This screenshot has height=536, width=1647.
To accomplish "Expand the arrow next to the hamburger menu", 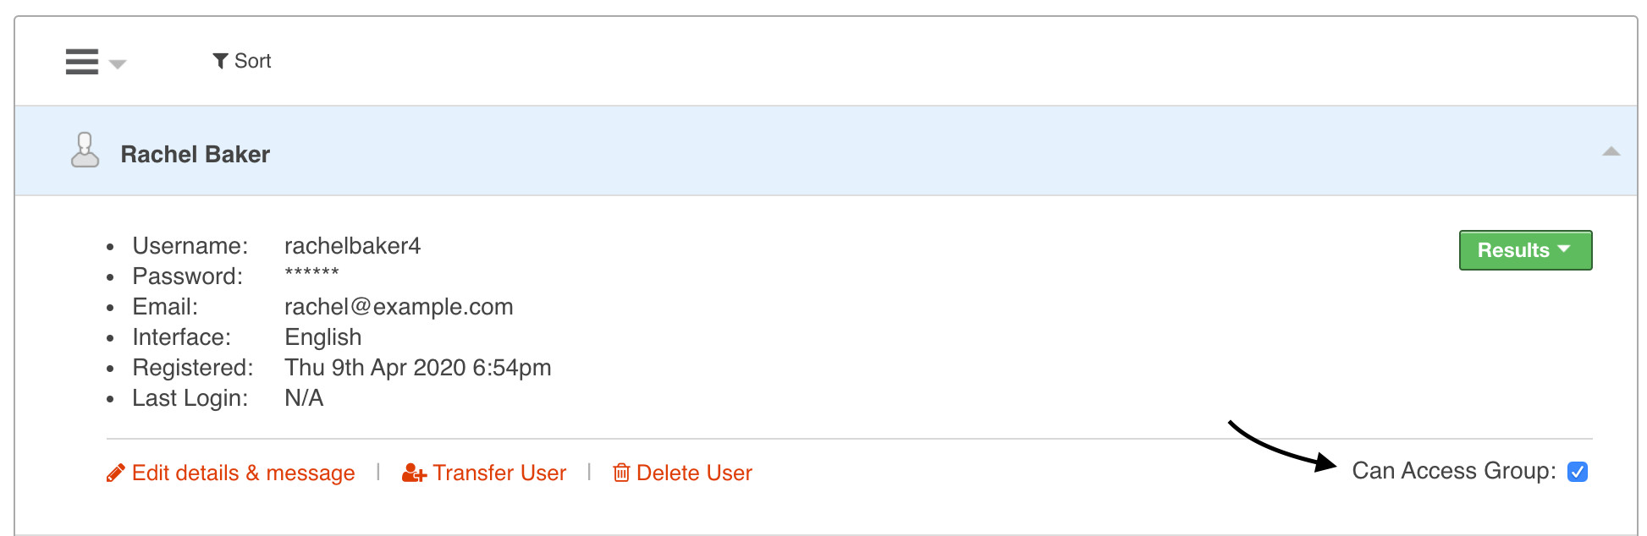I will 118,64.
